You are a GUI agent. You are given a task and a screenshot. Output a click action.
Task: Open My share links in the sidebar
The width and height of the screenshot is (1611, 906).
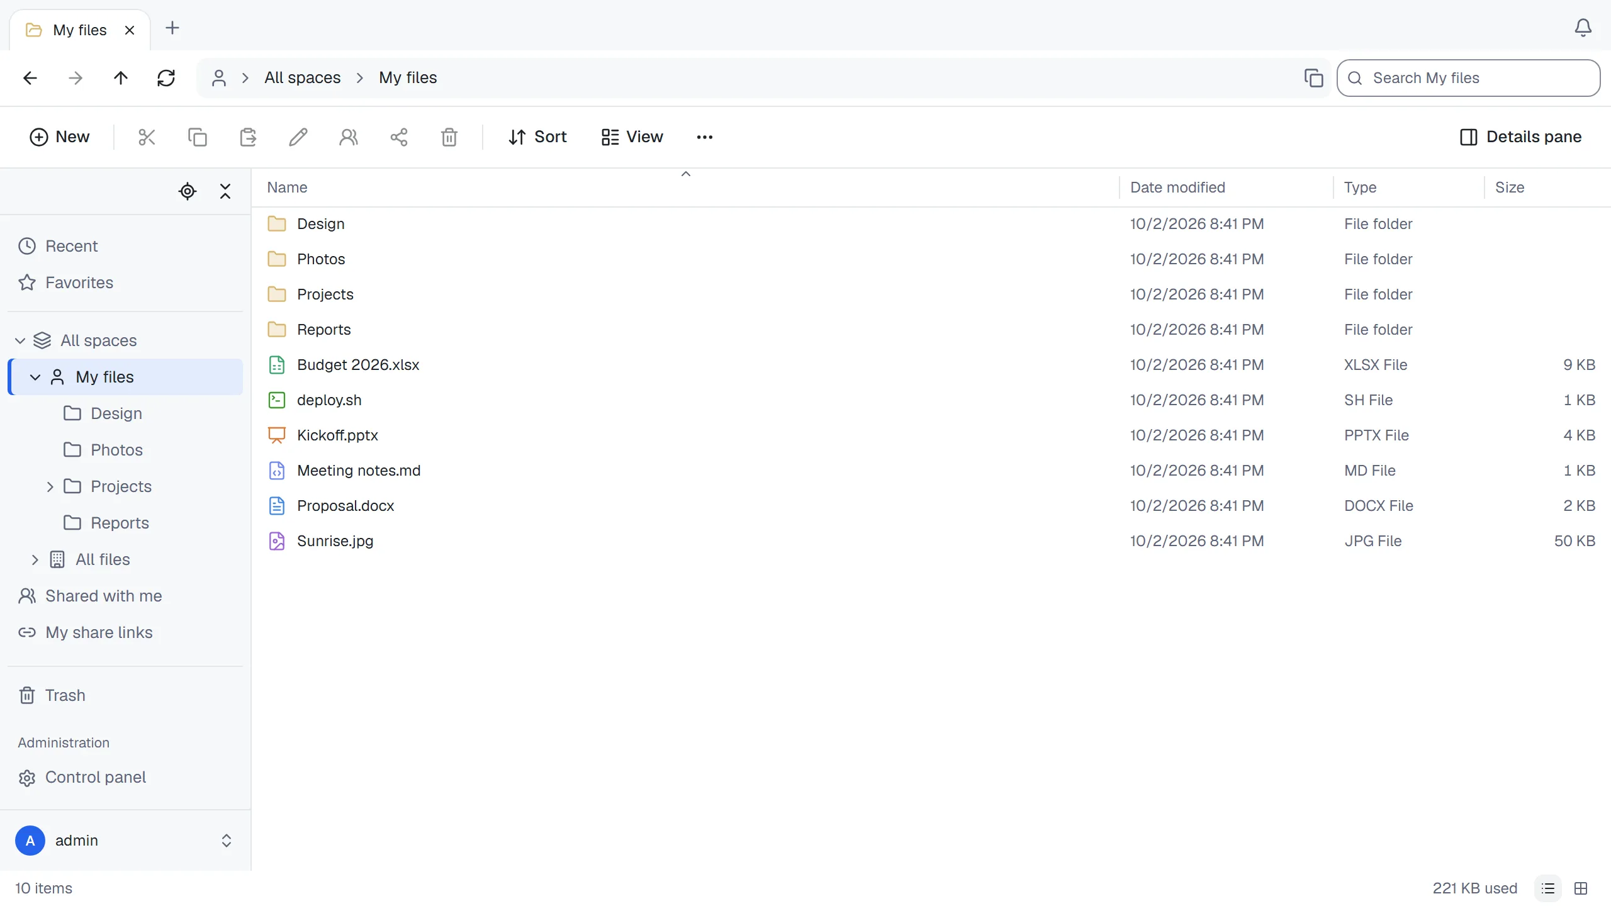click(125, 632)
